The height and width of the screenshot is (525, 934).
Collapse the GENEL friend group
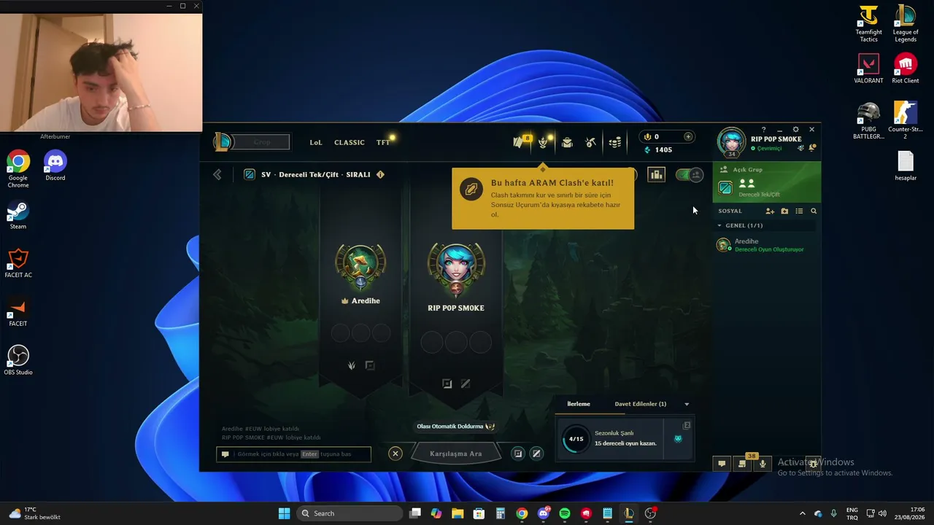[719, 225]
